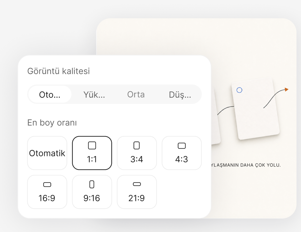Select the 16:9 widescreen ratio icon
The width and height of the screenshot is (301, 232).
(x=47, y=185)
